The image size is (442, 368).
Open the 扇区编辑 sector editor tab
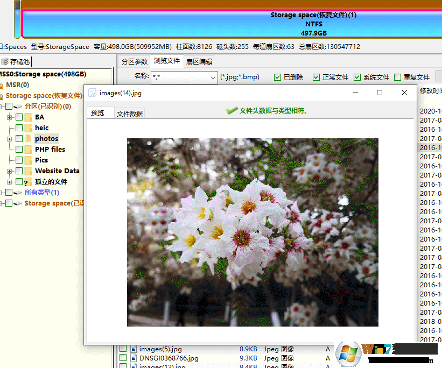199,61
